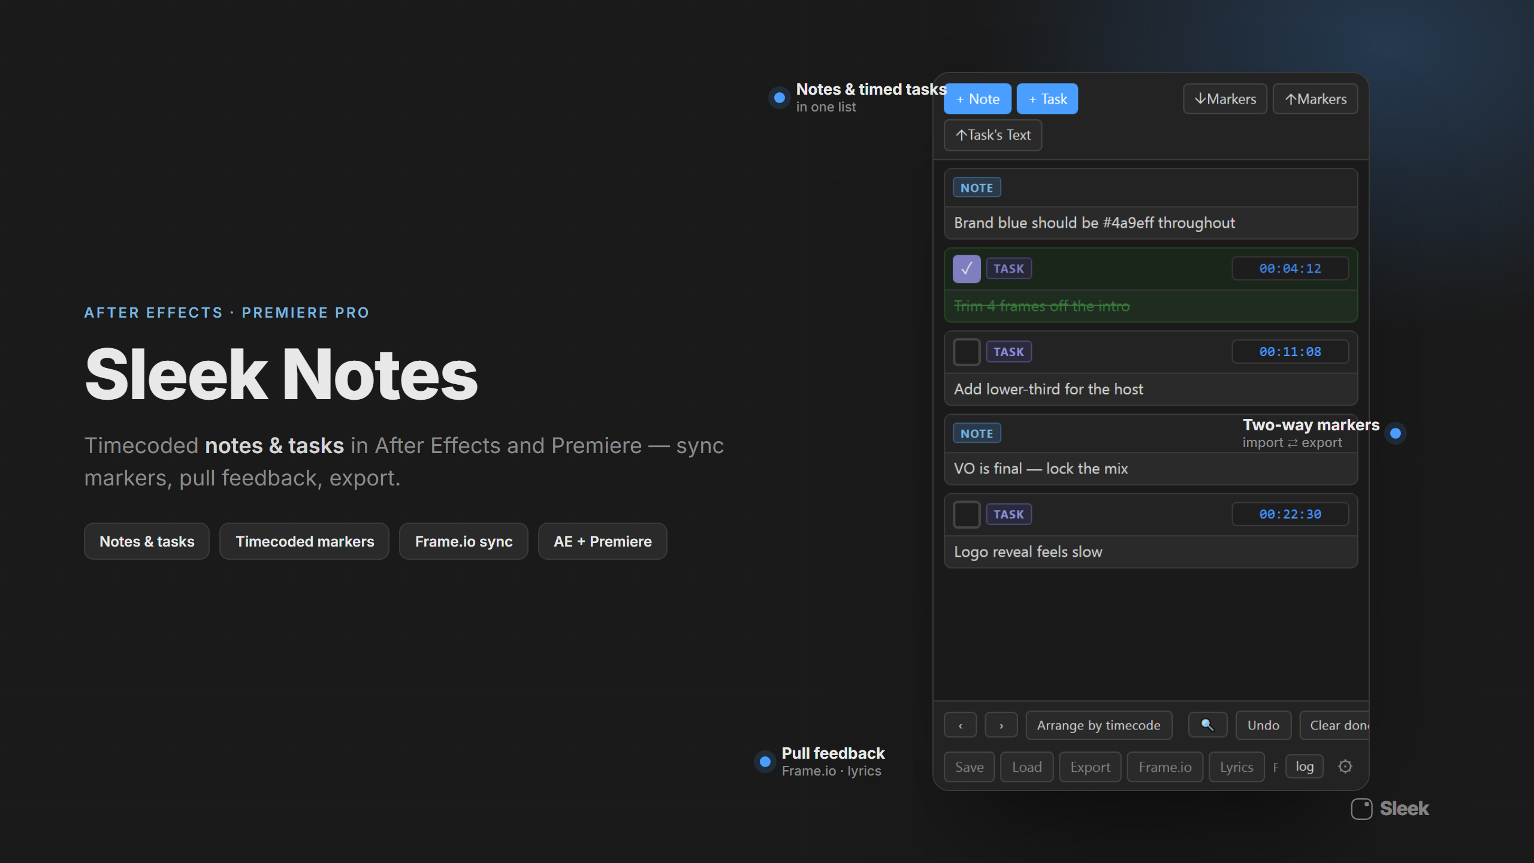This screenshot has width=1534, height=863.
Task: Click the NOTE badge above VO is final
Action: (977, 433)
